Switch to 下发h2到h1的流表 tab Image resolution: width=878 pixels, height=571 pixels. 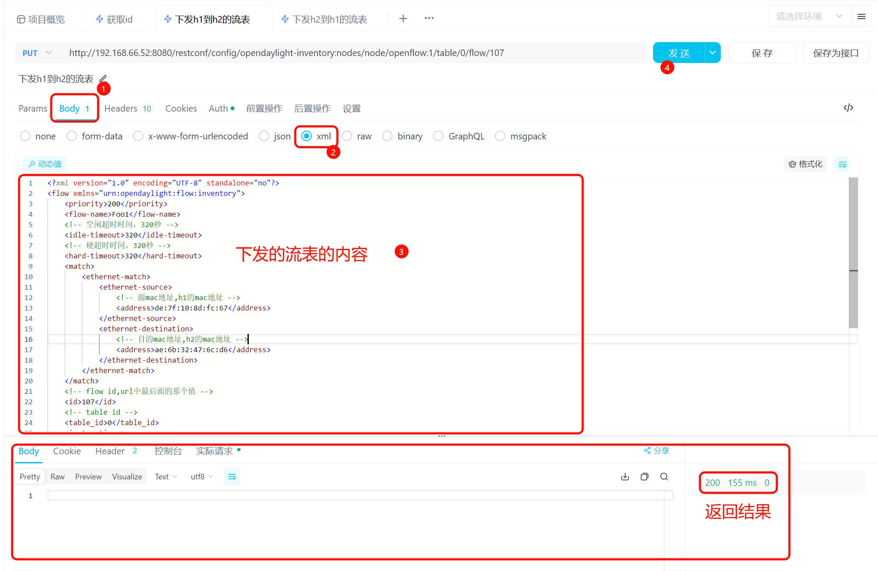click(x=324, y=19)
